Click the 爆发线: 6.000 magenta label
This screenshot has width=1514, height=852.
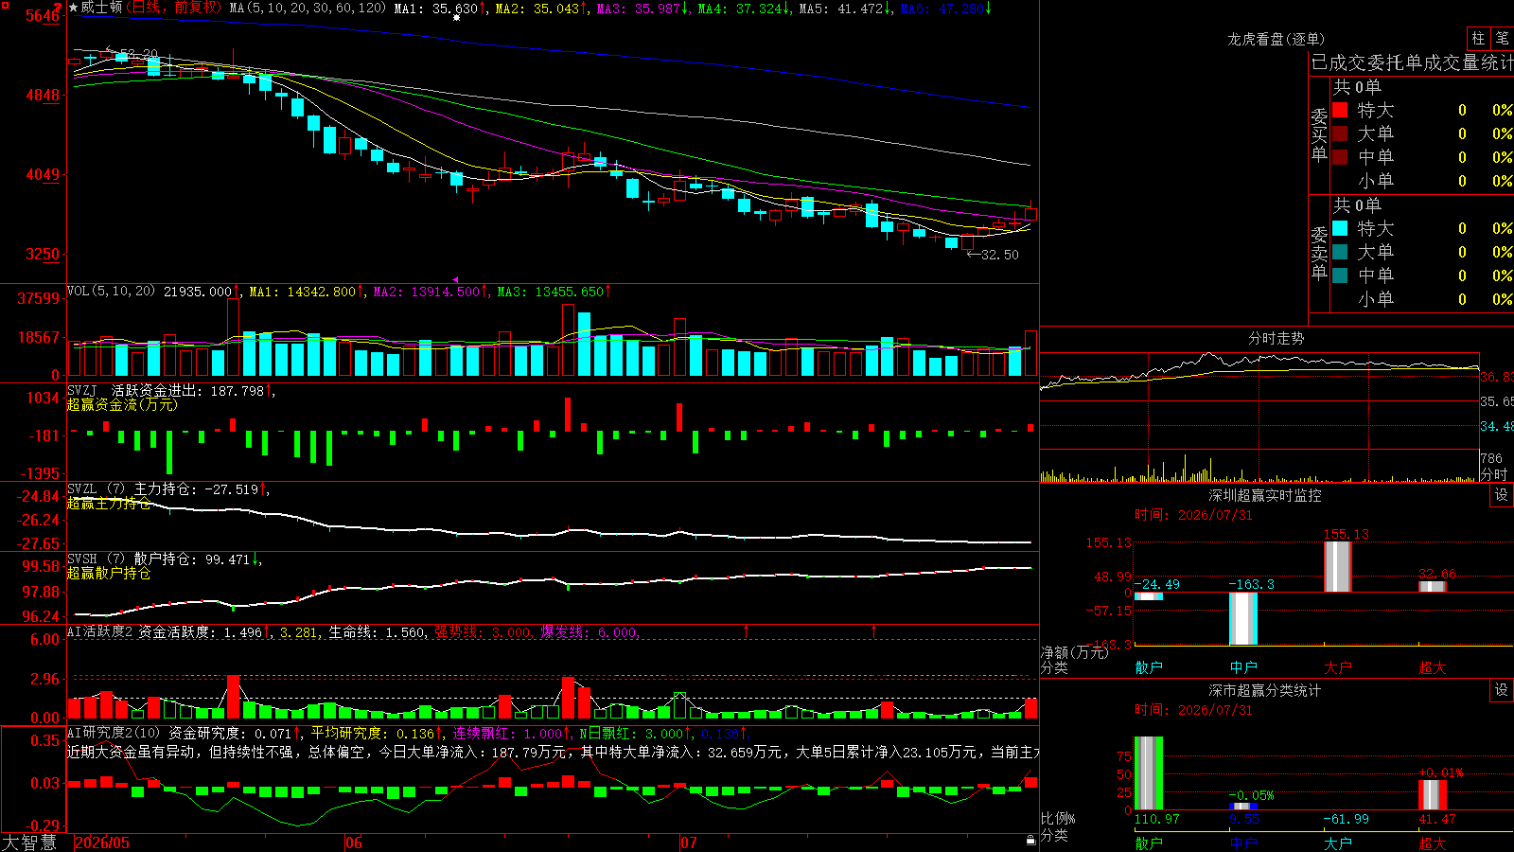coord(590,631)
